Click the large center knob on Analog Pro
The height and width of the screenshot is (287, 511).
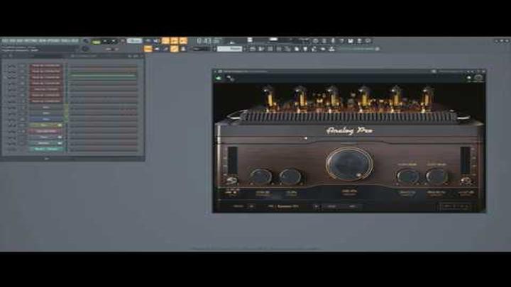349,164
